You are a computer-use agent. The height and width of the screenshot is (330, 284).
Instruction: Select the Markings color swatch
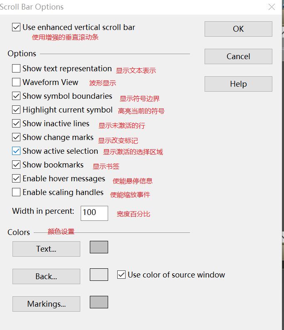click(x=99, y=302)
